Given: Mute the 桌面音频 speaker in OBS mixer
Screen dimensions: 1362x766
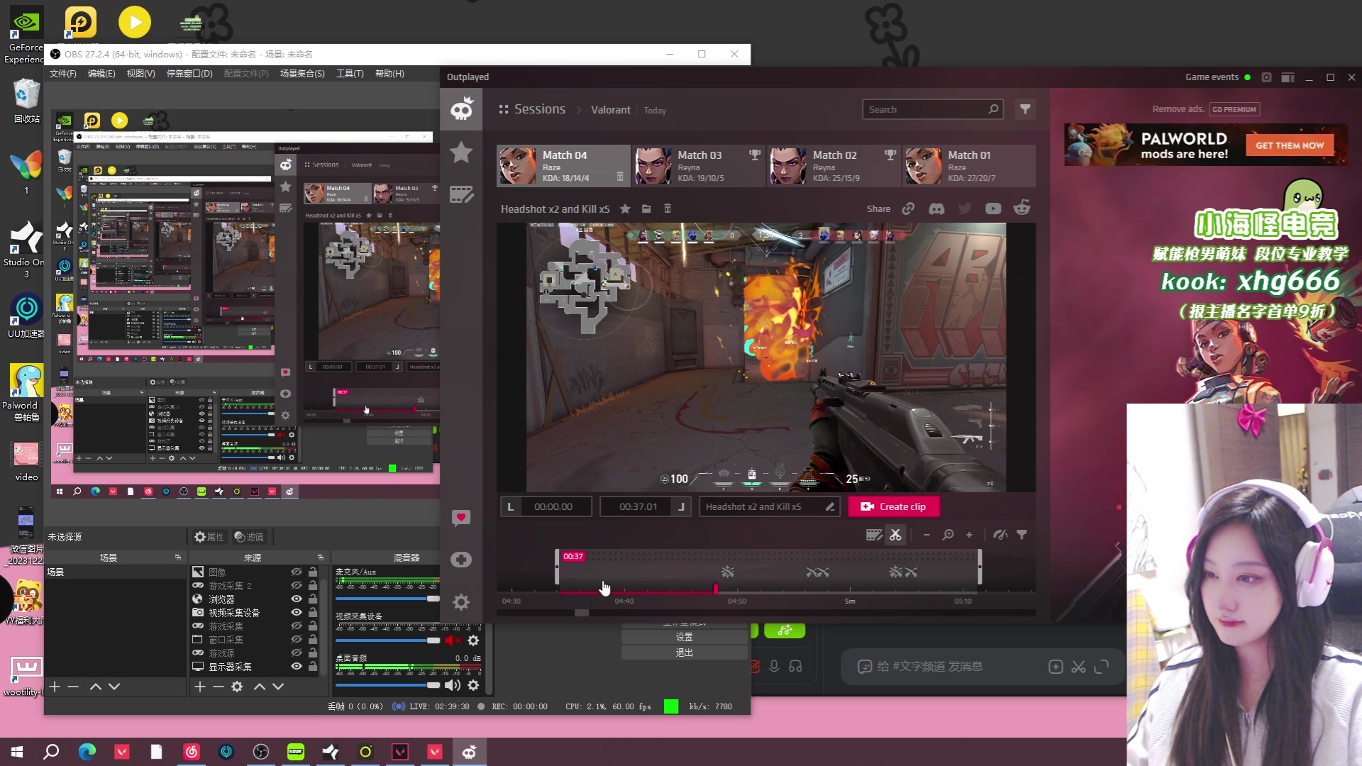Looking at the screenshot, I should point(453,685).
